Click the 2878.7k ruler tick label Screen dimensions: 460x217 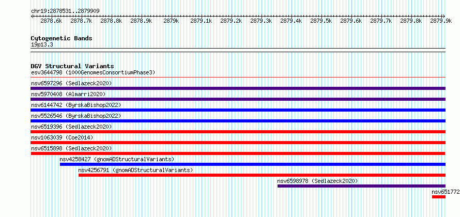pyautogui.click(x=81, y=21)
